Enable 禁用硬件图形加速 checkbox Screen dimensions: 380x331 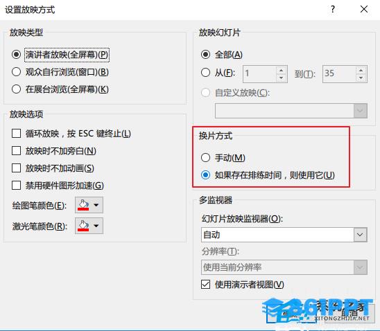click(16, 186)
